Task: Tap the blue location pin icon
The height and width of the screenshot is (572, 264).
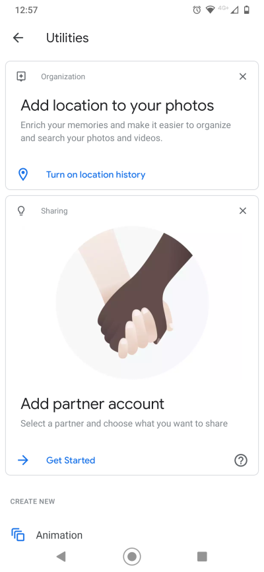Action: coord(23,174)
